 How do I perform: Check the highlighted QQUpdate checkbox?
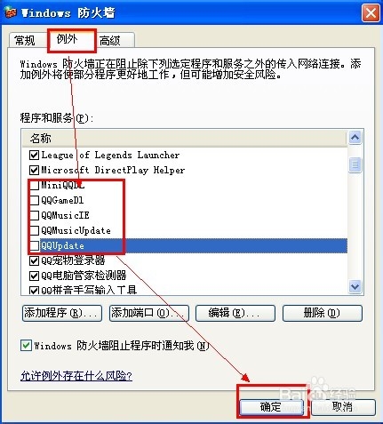[35, 245]
